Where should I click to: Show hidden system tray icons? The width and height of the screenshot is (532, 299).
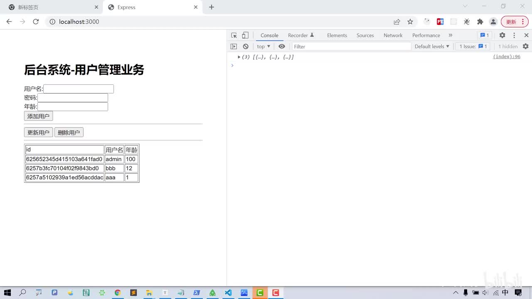click(456, 293)
